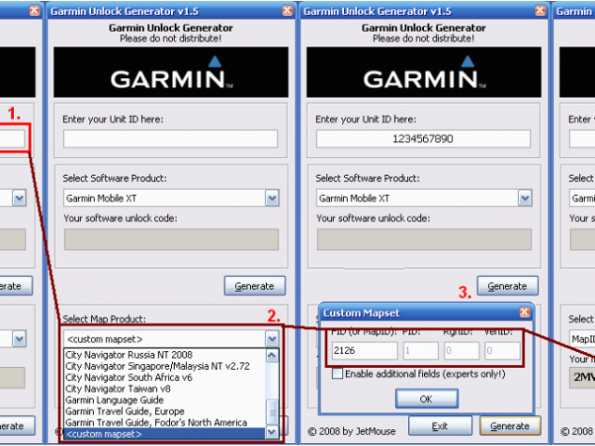Click the Generate software code button in second window
The width and height of the screenshot is (595, 446).
255,286
